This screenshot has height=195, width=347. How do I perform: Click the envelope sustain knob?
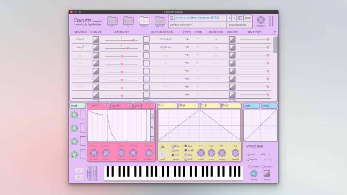133,153
